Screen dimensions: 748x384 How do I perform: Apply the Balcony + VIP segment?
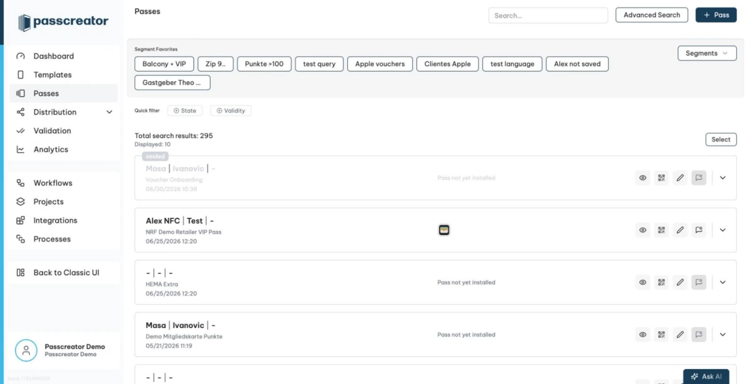pyautogui.click(x=164, y=63)
